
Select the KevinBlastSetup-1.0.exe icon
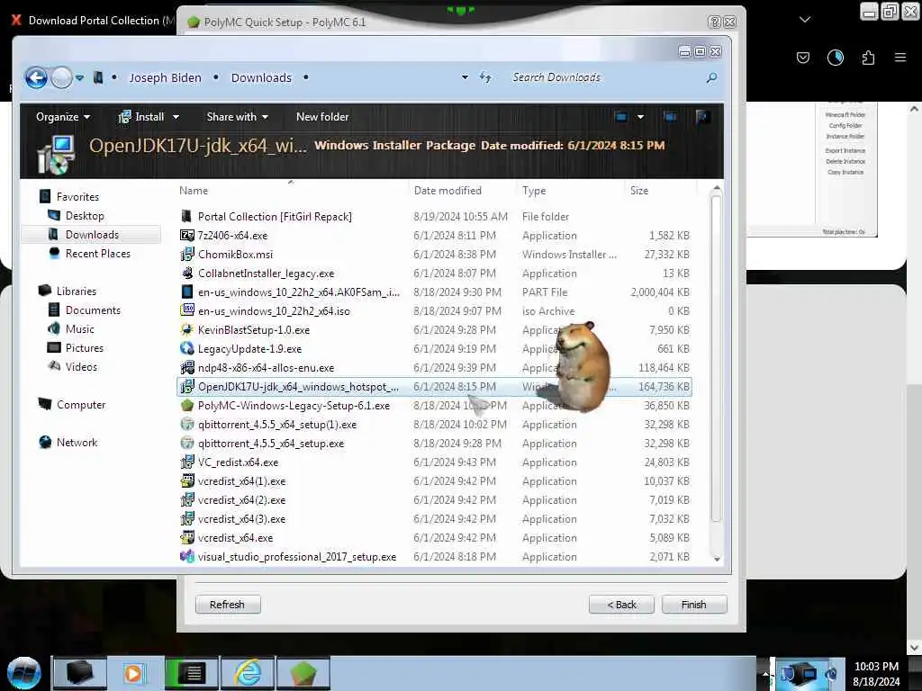point(186,329)
